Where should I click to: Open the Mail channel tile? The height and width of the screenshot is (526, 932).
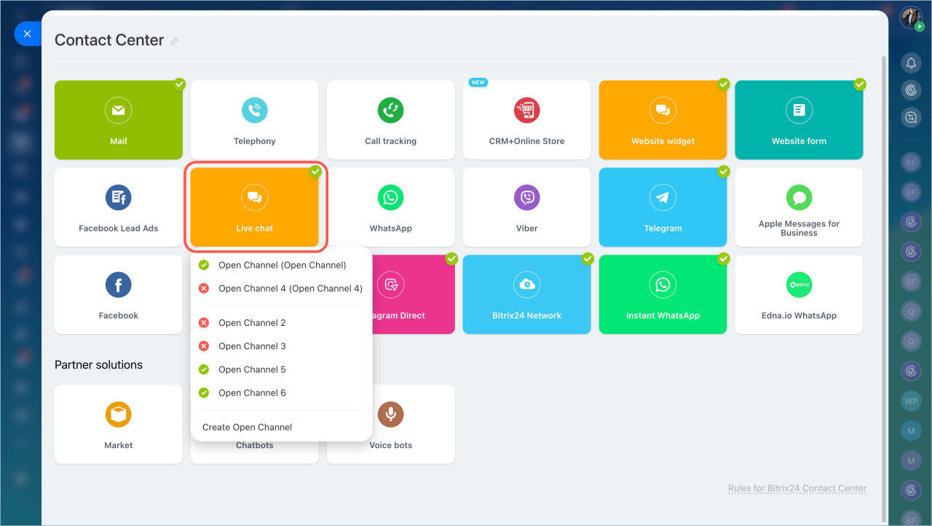tap(118, 120)
